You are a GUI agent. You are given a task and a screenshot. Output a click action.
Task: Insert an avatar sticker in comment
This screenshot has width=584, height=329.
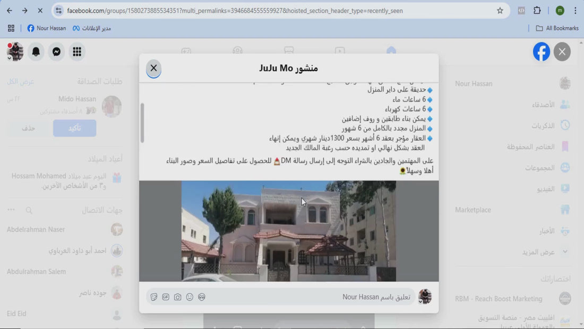click(x=202, y=297)
